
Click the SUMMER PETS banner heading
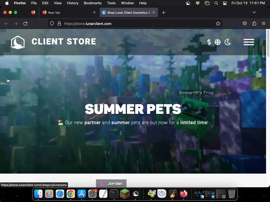[x=133, y=109]
